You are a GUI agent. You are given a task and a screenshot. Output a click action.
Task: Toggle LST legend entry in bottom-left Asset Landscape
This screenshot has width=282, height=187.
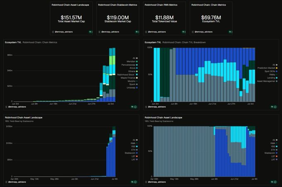[134, 156]
